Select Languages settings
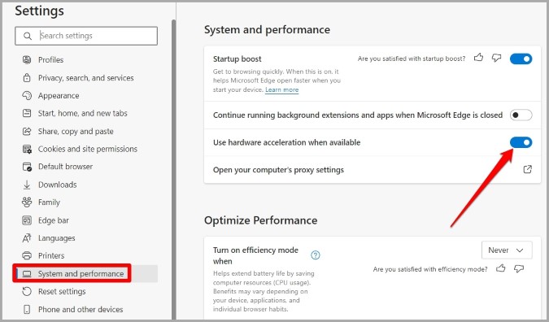The height and width of the screenshot is (322, 549). point(56,238)
